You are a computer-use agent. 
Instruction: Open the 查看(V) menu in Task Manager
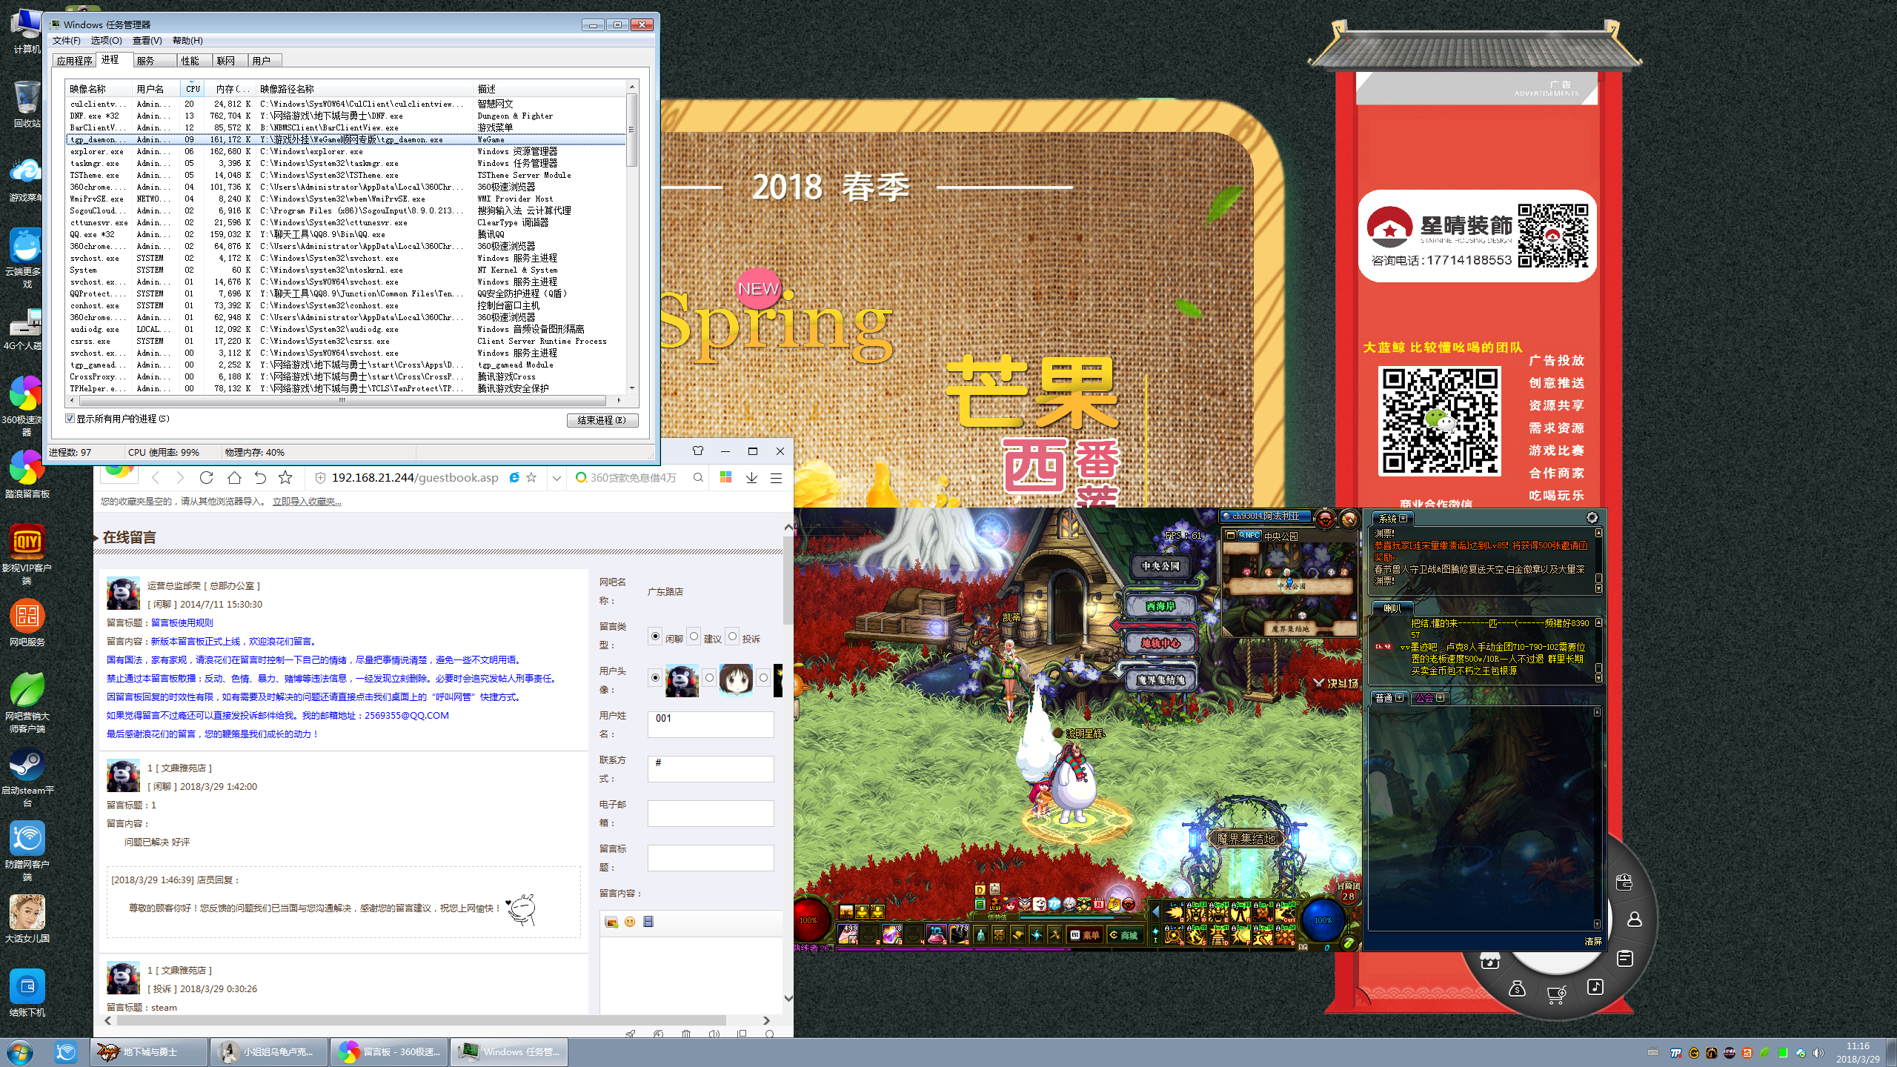pos(147,41)
